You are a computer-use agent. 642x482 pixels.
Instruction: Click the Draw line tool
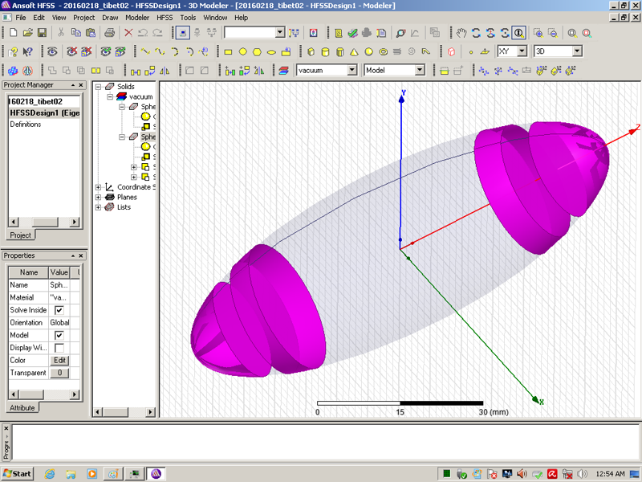[x=145, y=51]
